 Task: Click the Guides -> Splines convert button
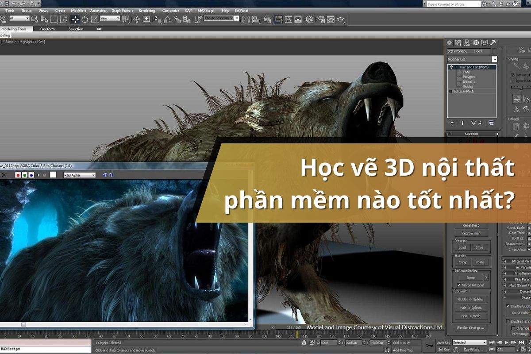tap(471, 300)
